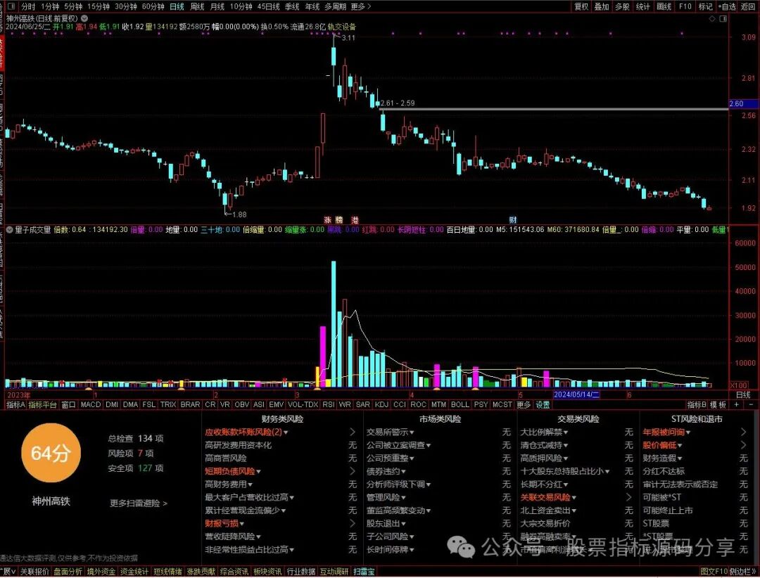The width and height of the screenshot is (760, 578).
Task: Click the 涨 marker below the chart
Action: [327, 220]
